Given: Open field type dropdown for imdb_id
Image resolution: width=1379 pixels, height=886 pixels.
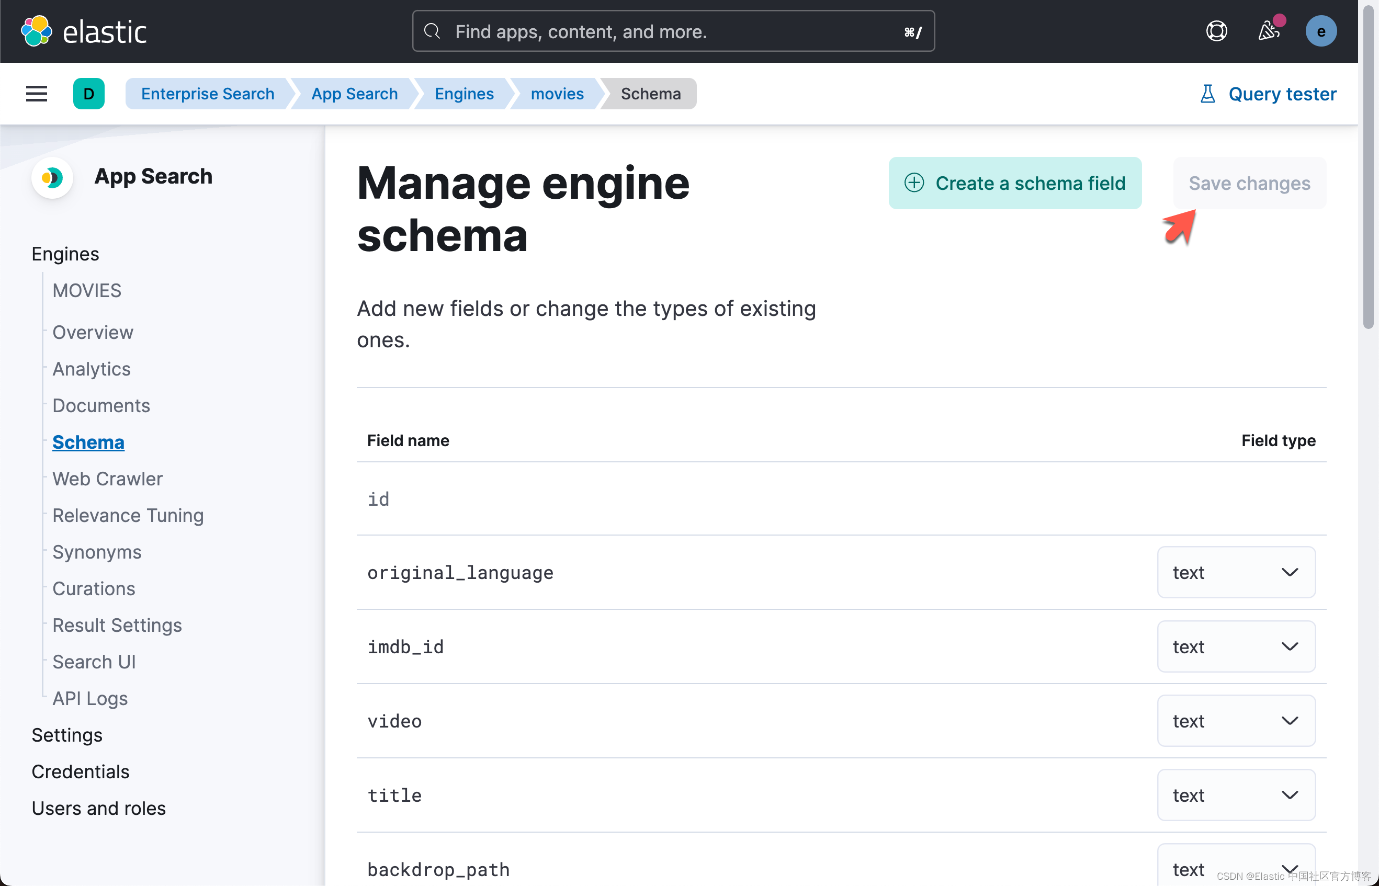Looking at the screenshot, I should click(1236, 646).
